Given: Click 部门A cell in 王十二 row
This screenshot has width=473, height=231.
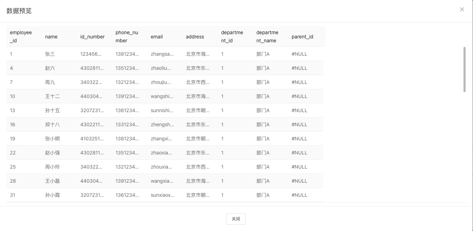Looking at the screenshot, I should [263, 96].
